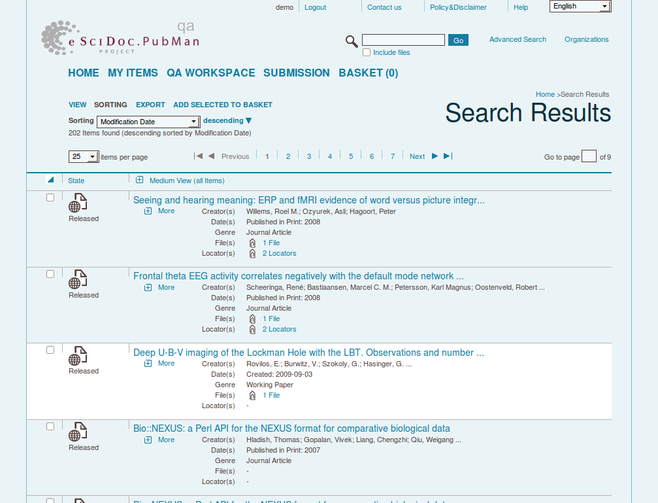658x503 pixels.
Task: Open the items per page dropdown
Action: (84, 157)
